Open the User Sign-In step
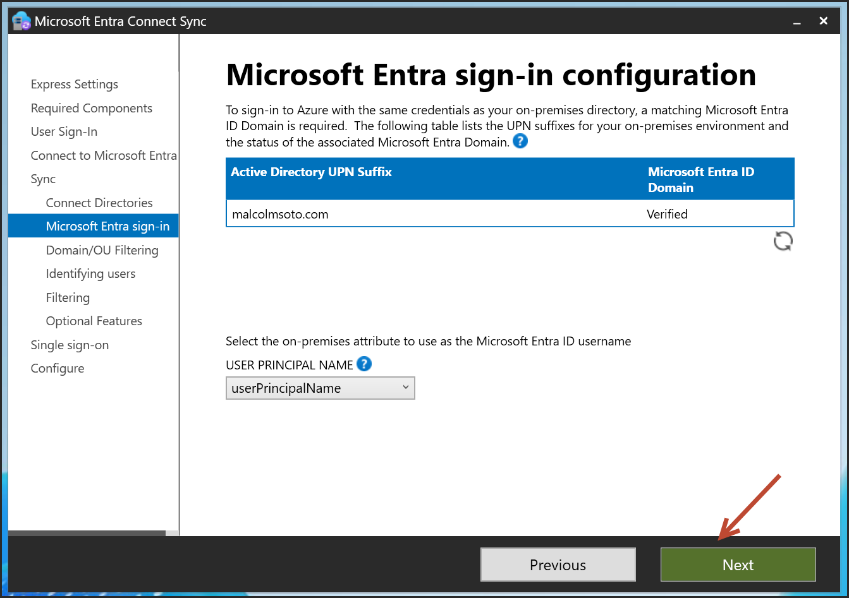Screen dimensions: 849x598 [x=64, y=132]
